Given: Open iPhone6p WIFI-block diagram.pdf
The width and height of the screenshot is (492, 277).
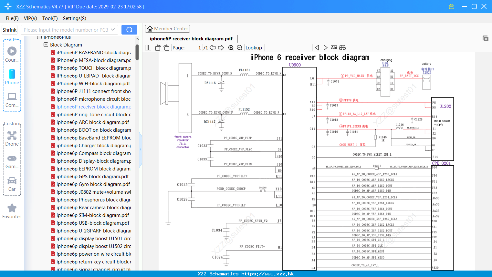Looking at the screenshot, I should [90, 83].
